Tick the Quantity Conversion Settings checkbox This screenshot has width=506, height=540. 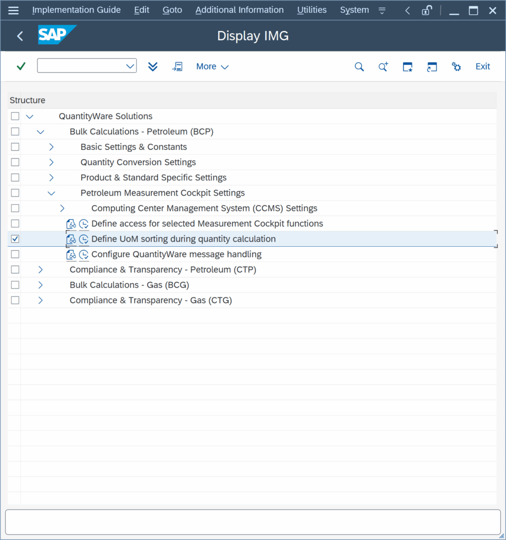(15, 162)
